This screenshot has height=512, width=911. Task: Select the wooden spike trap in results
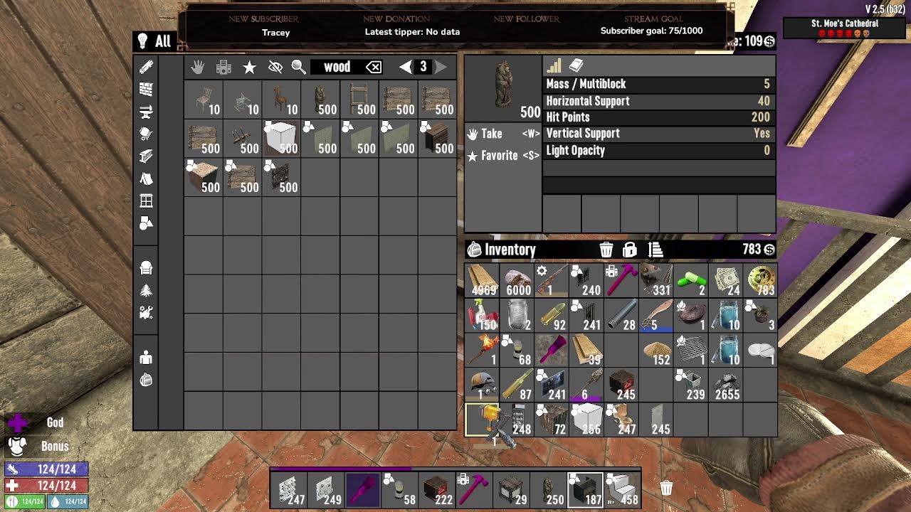tap(242, 139)
